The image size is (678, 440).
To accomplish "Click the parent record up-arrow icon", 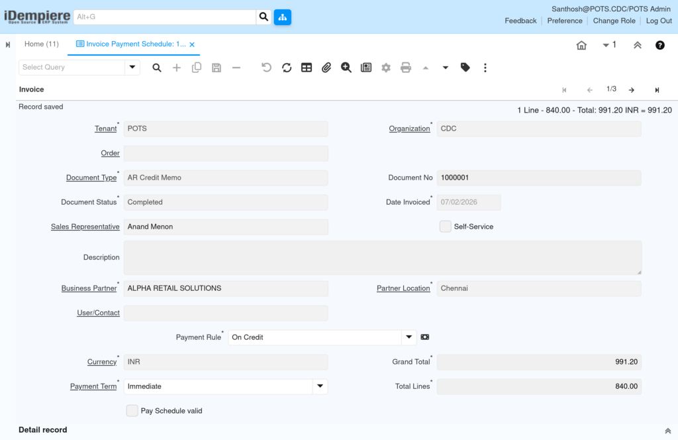I will pos(426,68).
